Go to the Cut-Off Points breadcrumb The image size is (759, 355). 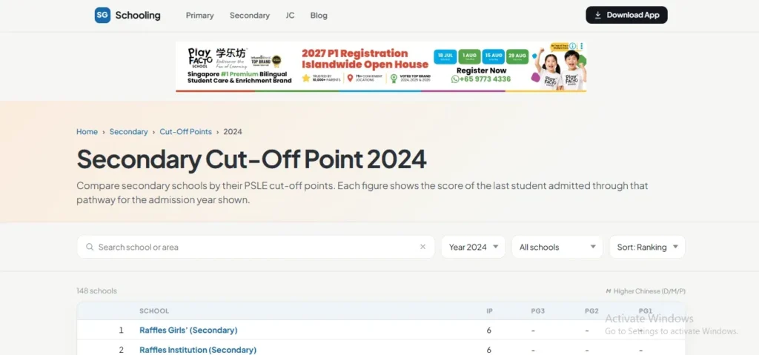click(x=186, y=132)
